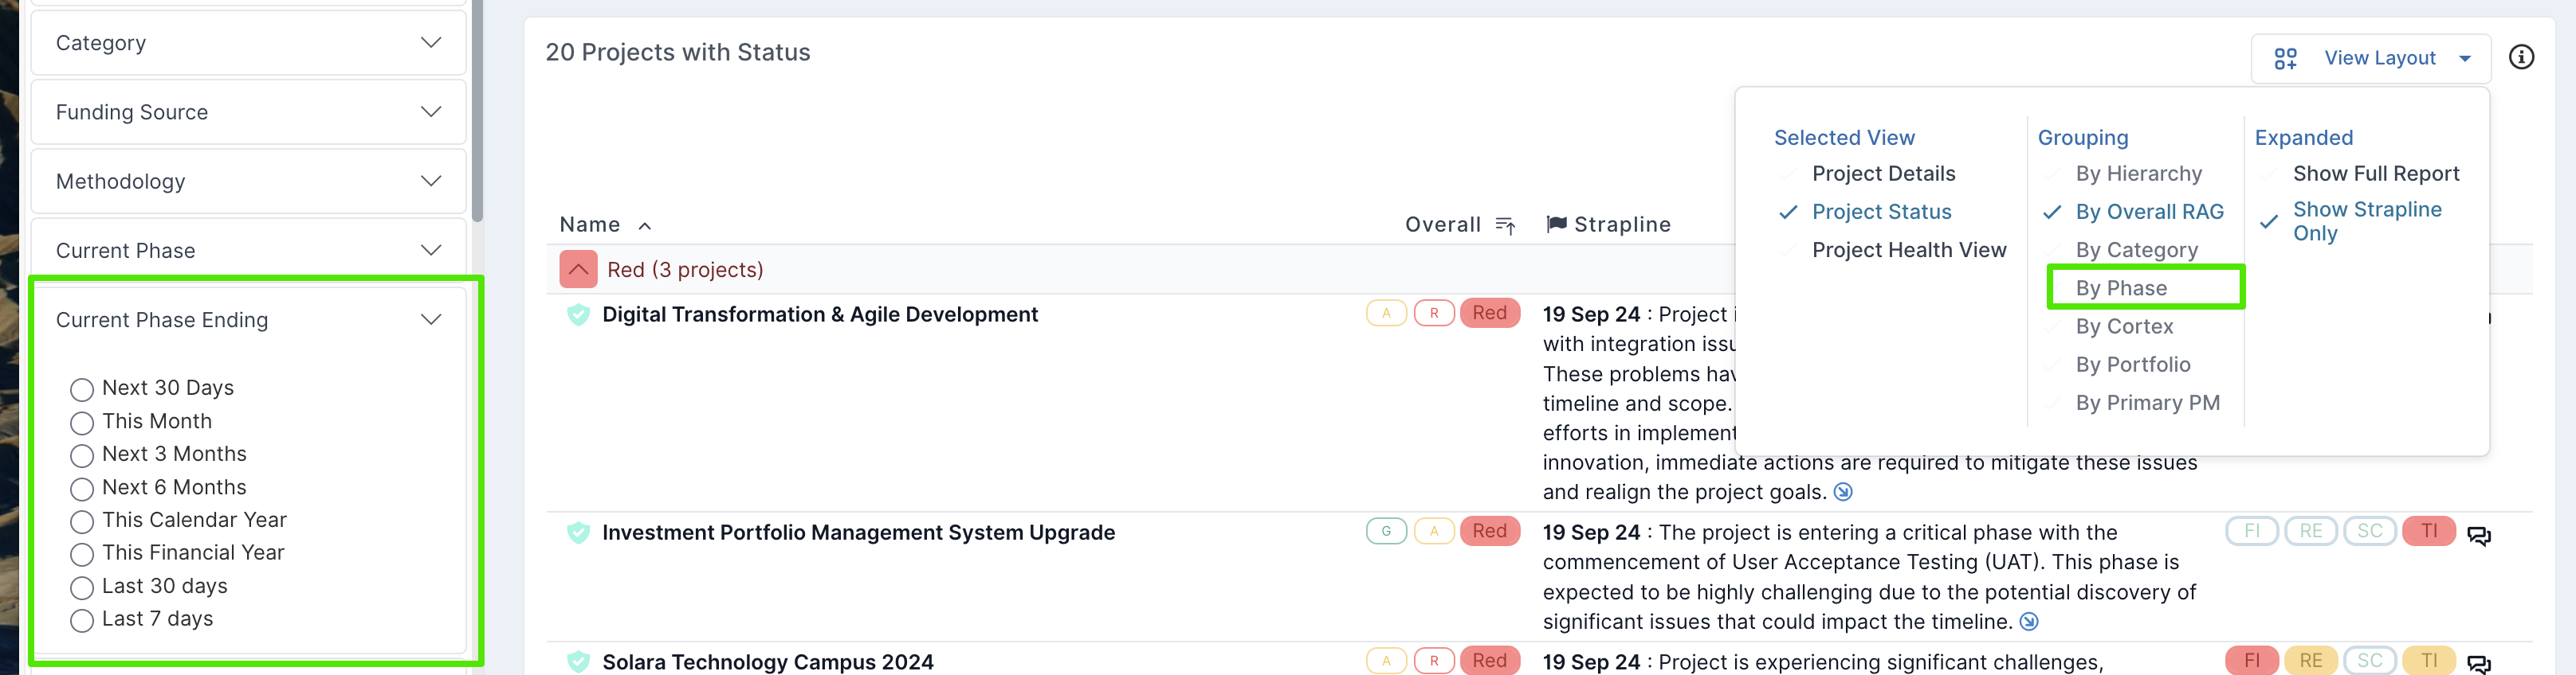Click the FI indicator on Investment Portfolio row
The image size is (2576, 675).
[2252, 530]
